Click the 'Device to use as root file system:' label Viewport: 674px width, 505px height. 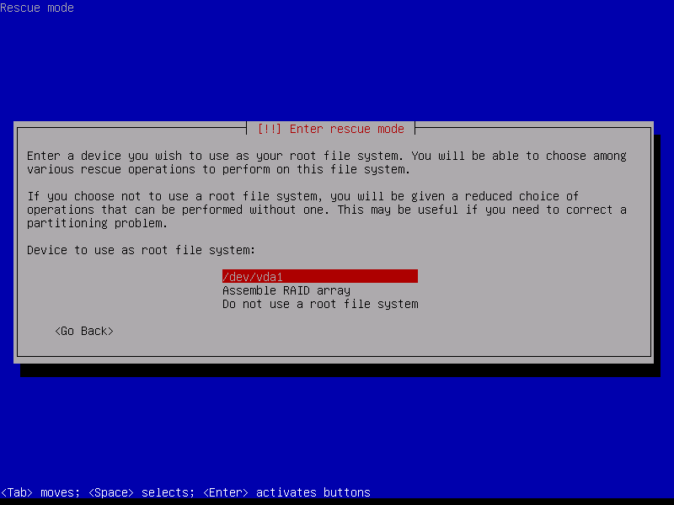(141, 250)
